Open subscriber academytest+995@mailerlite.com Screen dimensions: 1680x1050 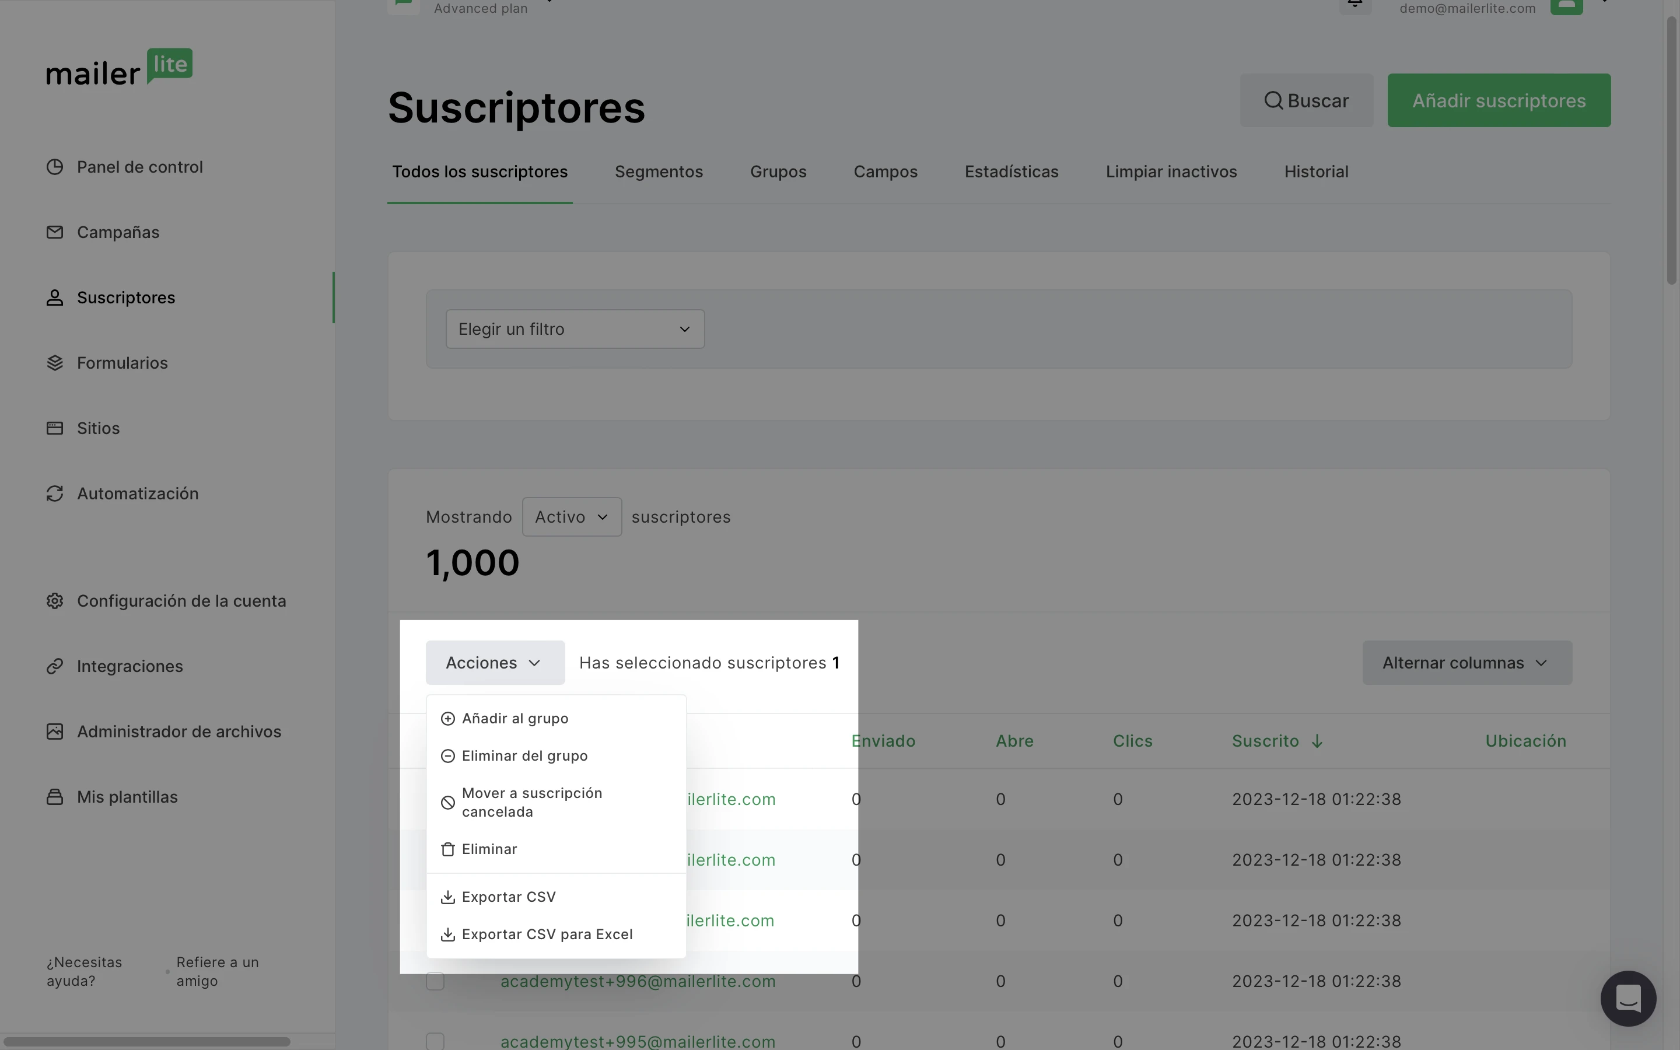[x=637, y=1042]
